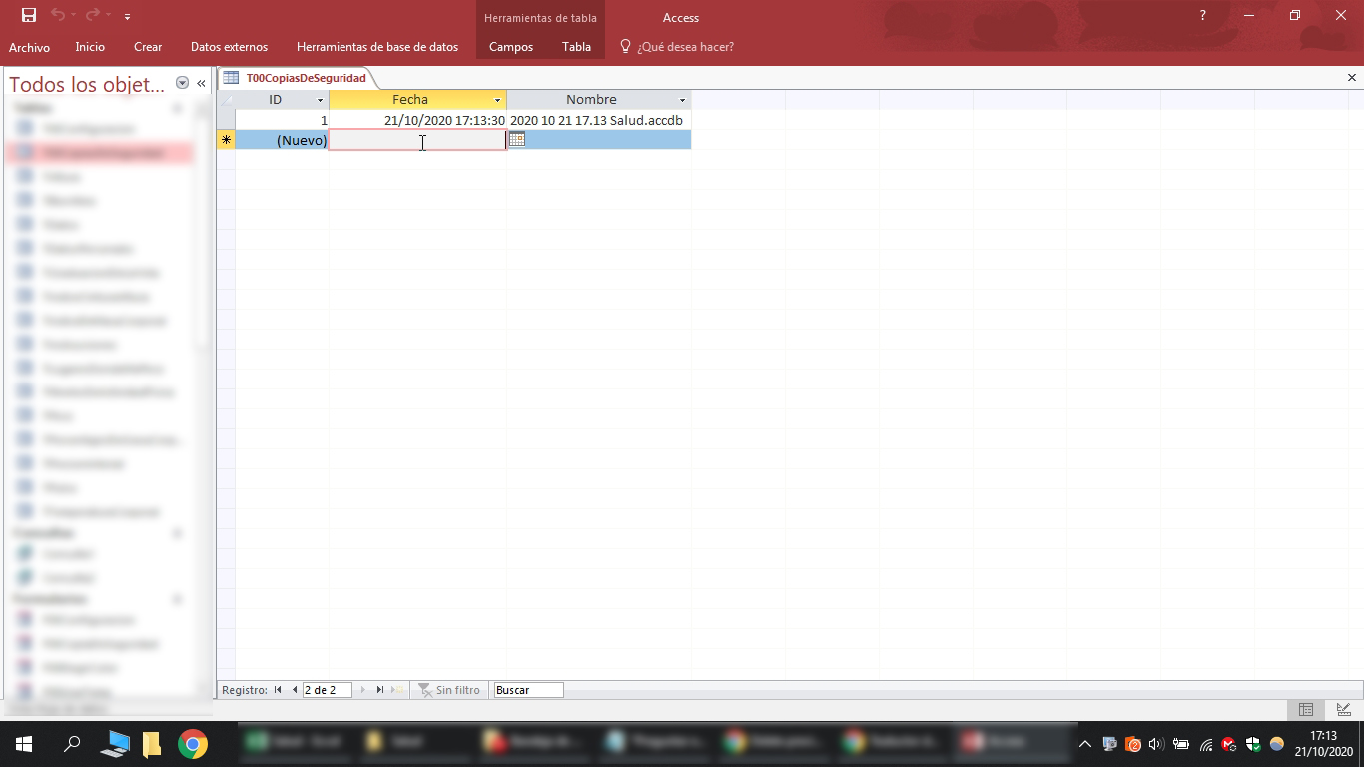
Task: Click the speaker volume tray icon
Action: (1156, 744)
